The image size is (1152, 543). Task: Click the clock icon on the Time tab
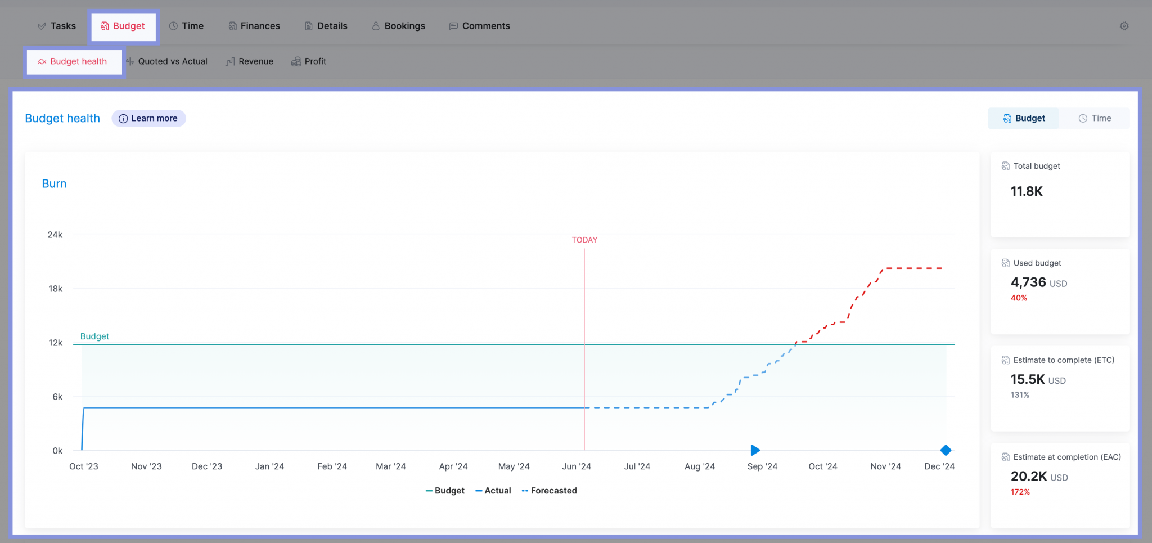point(173,26)
